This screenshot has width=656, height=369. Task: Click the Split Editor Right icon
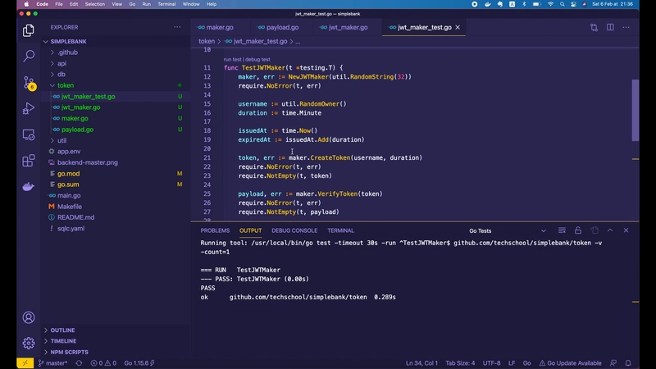(x=610, y=27)
